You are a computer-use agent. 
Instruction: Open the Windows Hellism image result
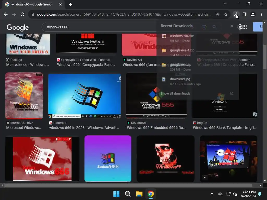tap(86, 43)
